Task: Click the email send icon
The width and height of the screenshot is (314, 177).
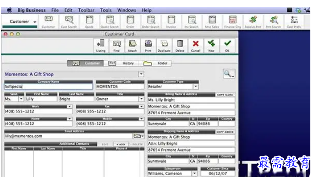Action: [x=138, y=136]
